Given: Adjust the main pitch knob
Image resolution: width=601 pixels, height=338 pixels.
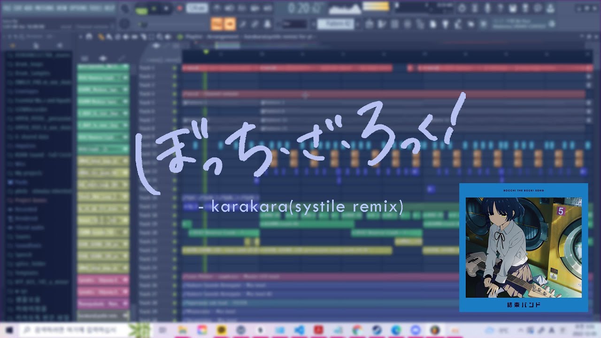Looking at the screenshot, I should (x=125, y=24).
